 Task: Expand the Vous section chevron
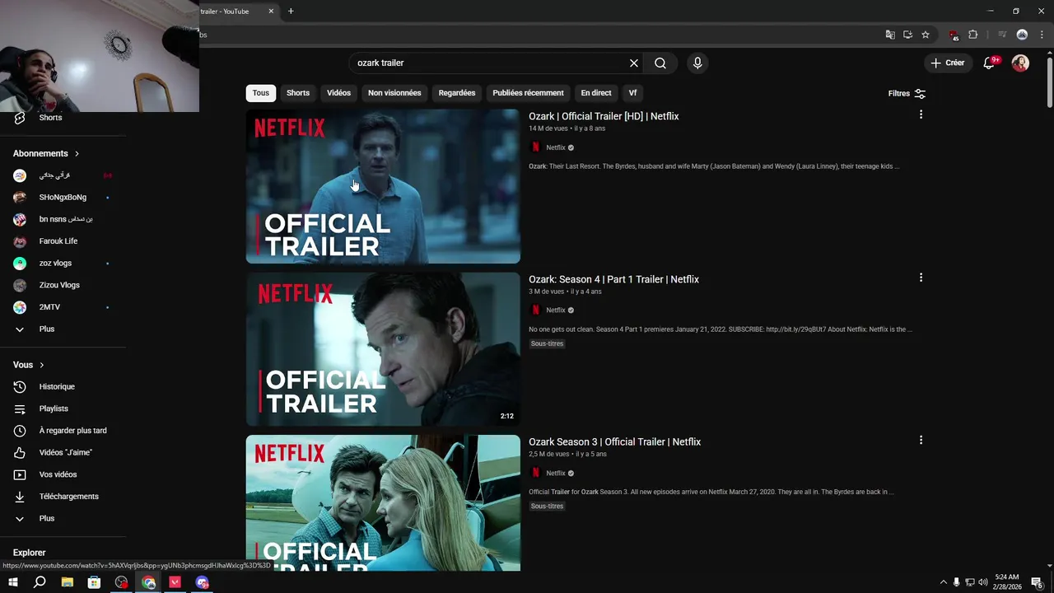[x=41, y=365]
